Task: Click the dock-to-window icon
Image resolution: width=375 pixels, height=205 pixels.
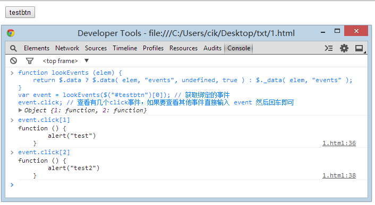Action: tap(360, 48)
